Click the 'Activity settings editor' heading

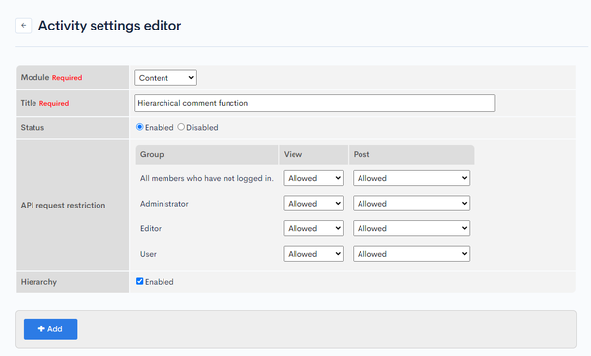pyautogui.click(x=109, y=26)
